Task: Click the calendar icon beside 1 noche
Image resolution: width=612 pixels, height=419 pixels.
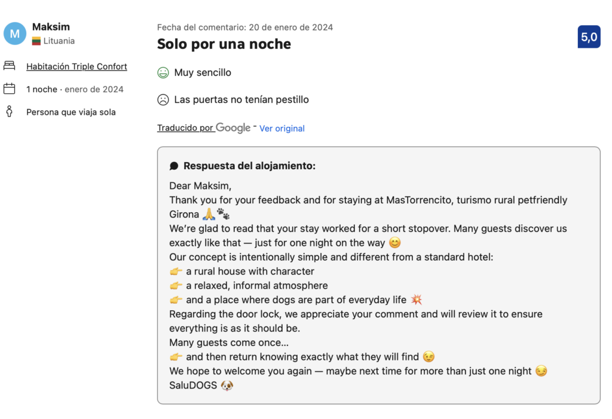Action: [9, 89]
